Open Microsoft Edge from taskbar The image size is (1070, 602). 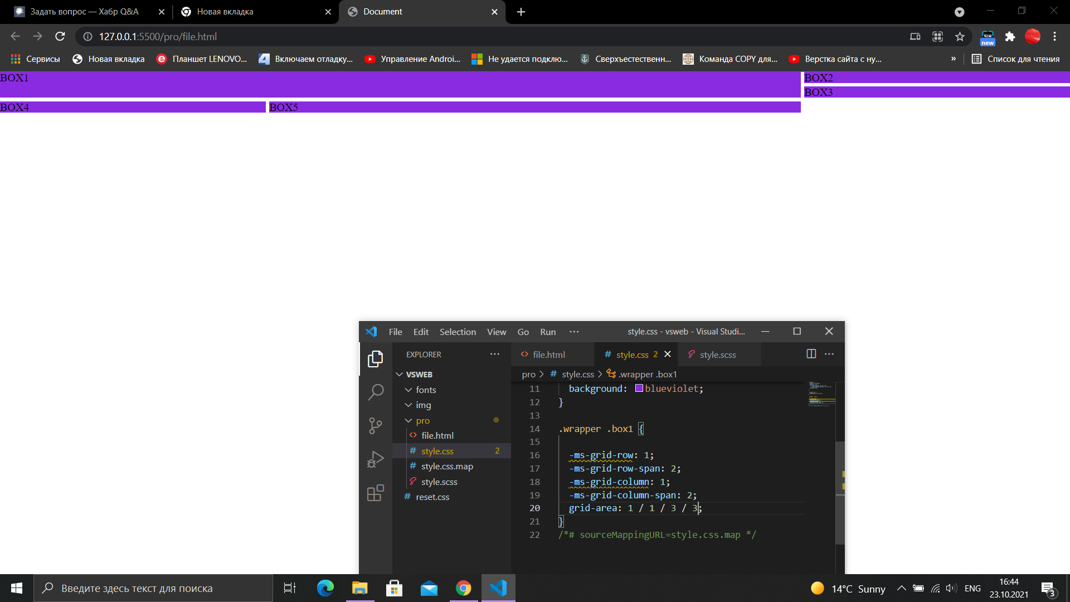click(x=325, y=588)
